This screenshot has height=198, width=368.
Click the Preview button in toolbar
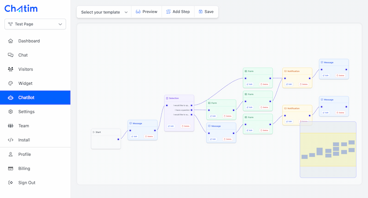[x=146, y=12]
